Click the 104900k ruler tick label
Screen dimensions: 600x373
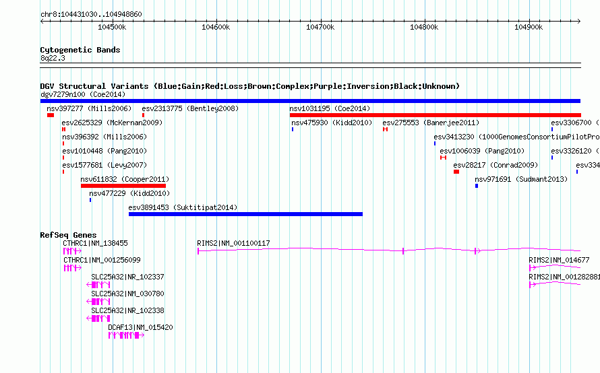[529, 27]
